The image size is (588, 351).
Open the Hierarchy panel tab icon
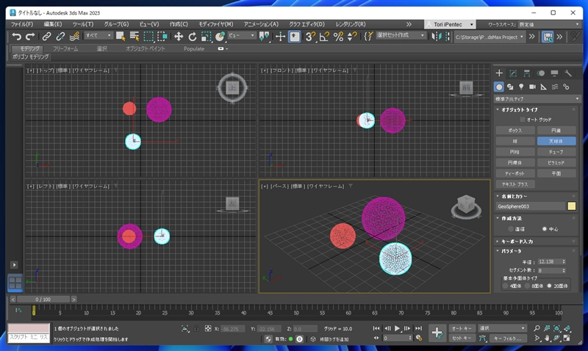[526, 73]
